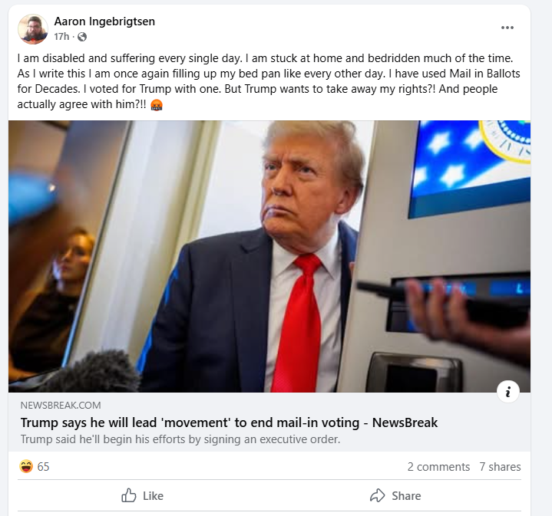Click the angry face emoji in post

tap(157, 105)
